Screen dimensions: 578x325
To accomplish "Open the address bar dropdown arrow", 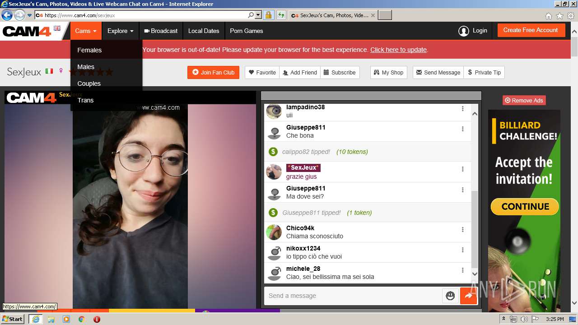I will click(258, 15).
